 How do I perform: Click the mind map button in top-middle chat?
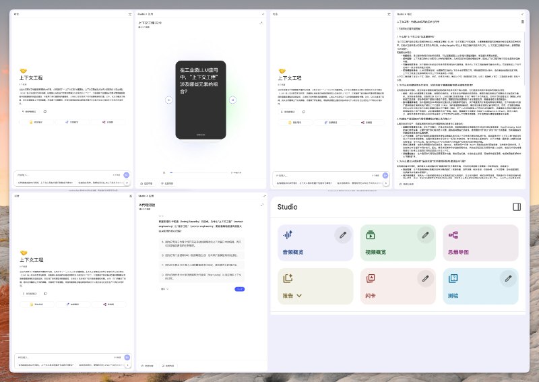[367, 123]
